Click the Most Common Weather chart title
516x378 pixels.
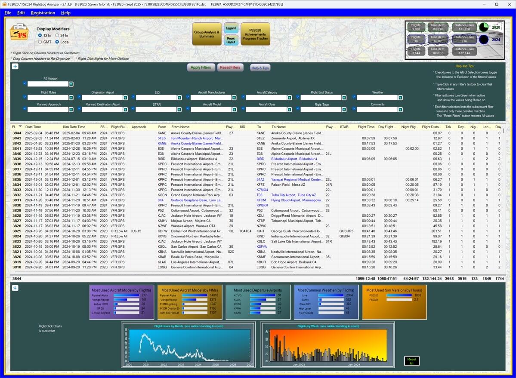pos(326,290)
